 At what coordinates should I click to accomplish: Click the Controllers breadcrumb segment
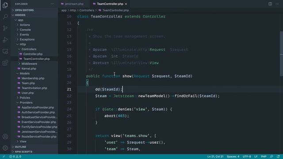click(87, 11)
